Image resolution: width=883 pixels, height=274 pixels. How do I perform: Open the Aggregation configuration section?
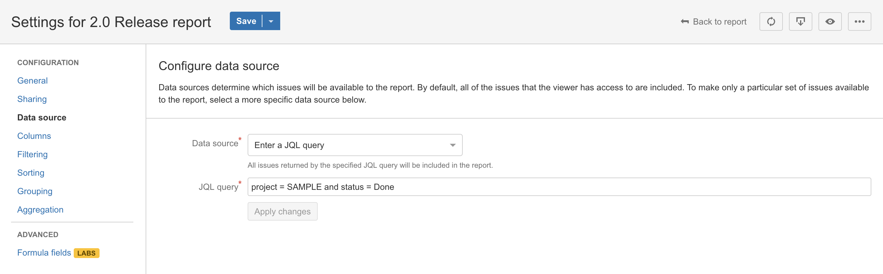coord(41,209)
